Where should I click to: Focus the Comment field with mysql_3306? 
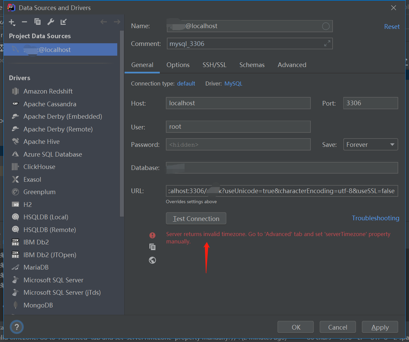(250, 44)
